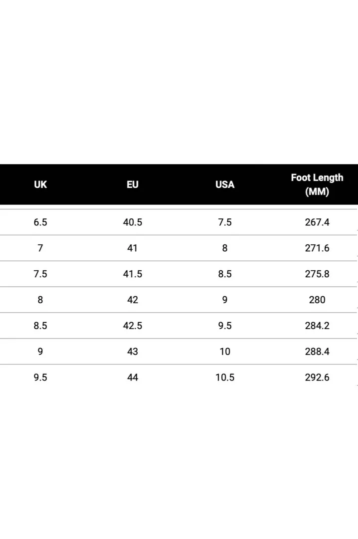358x539 pixels.
Task: Click the 280 foot length value
Action: (x=317, y=300)
